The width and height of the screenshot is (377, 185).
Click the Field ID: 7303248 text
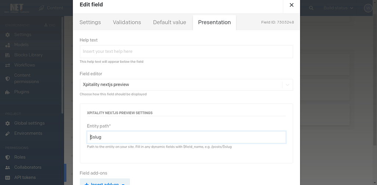click(278, 22)
